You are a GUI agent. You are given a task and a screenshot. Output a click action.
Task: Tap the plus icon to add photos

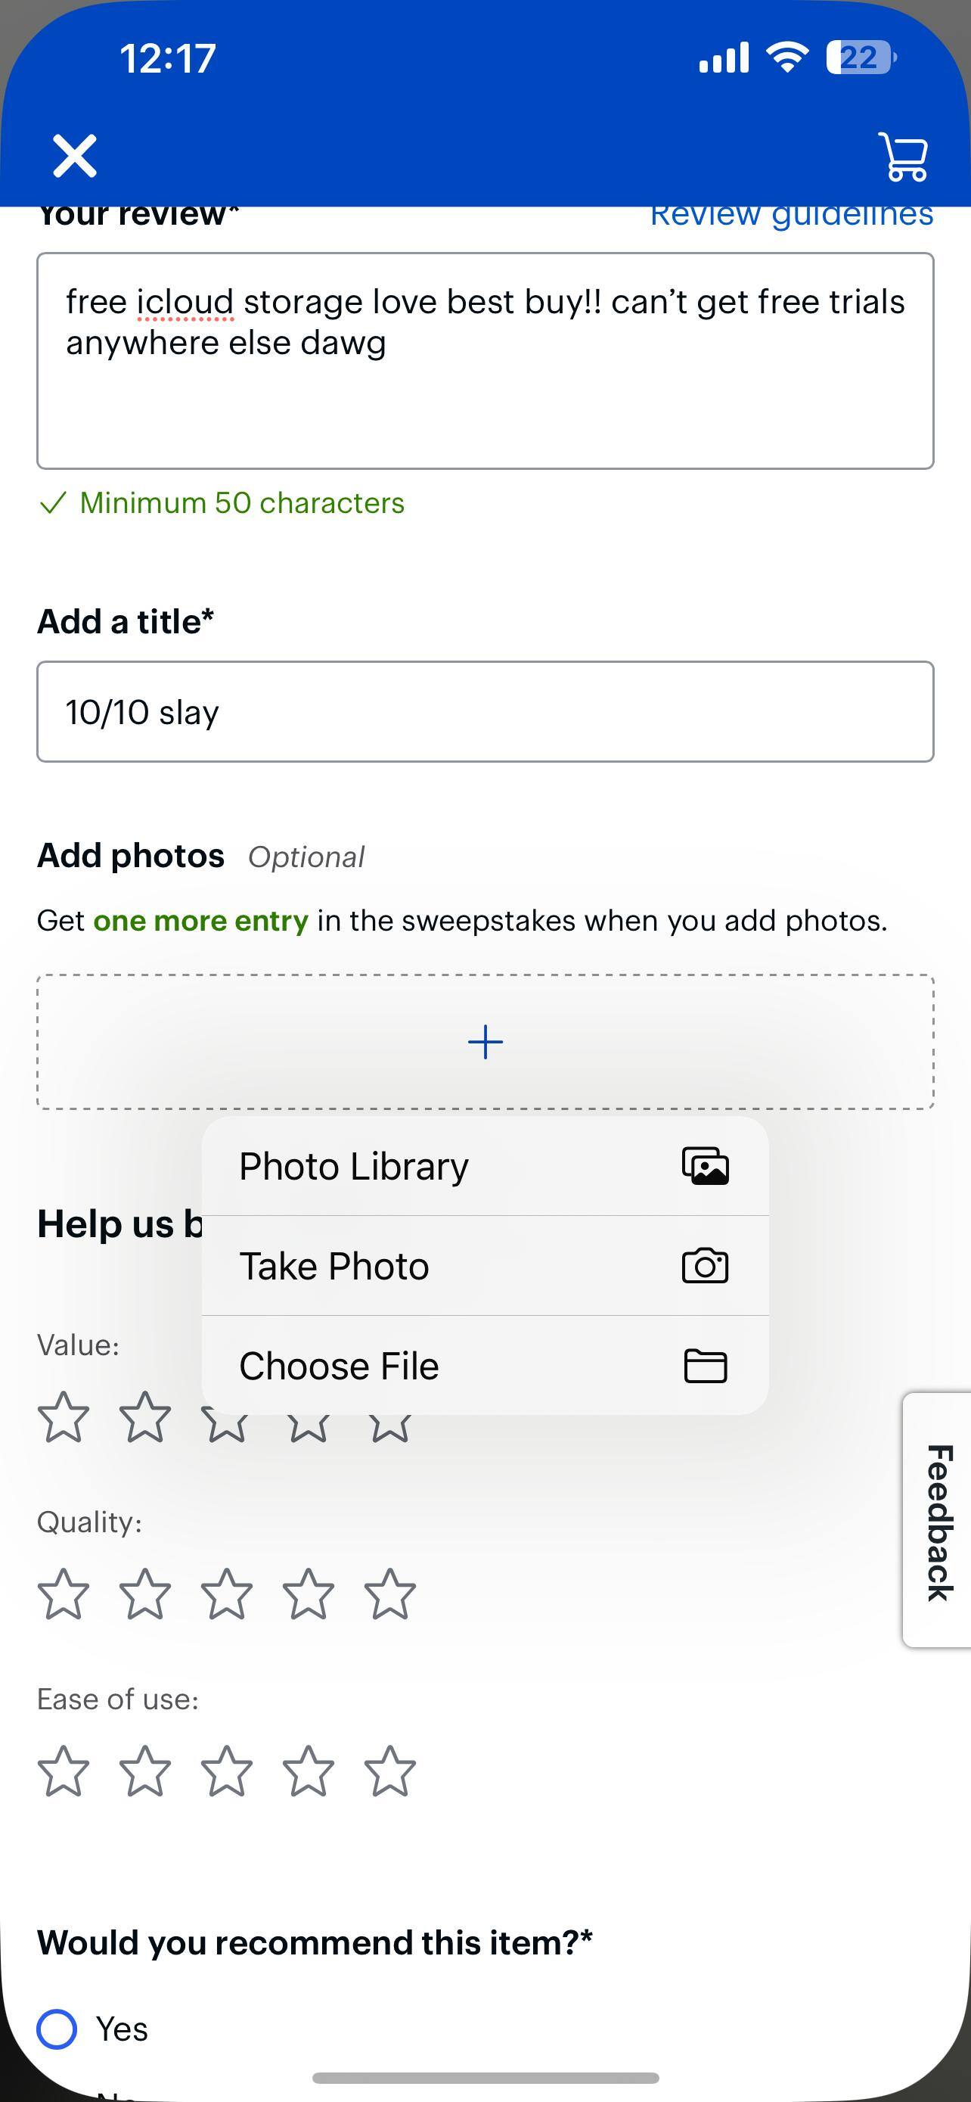click(x=485, y=1042)
